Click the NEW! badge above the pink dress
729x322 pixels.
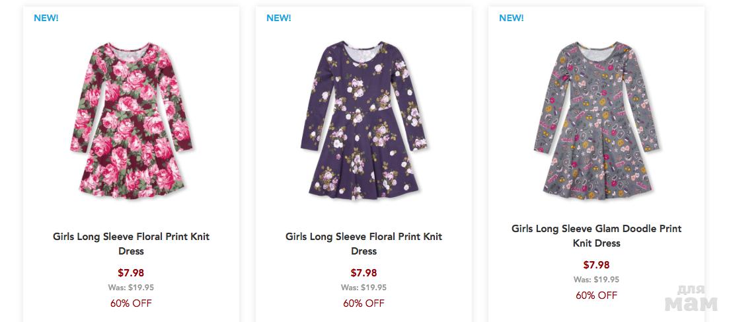click(x=46, y=18)
